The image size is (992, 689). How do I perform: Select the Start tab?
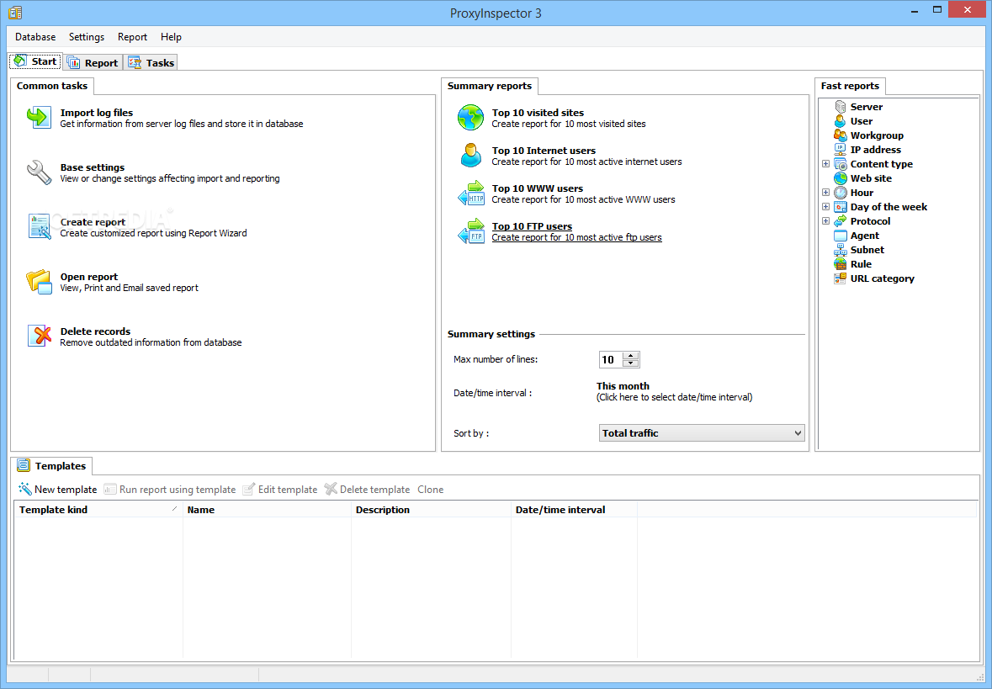point(35,61)
